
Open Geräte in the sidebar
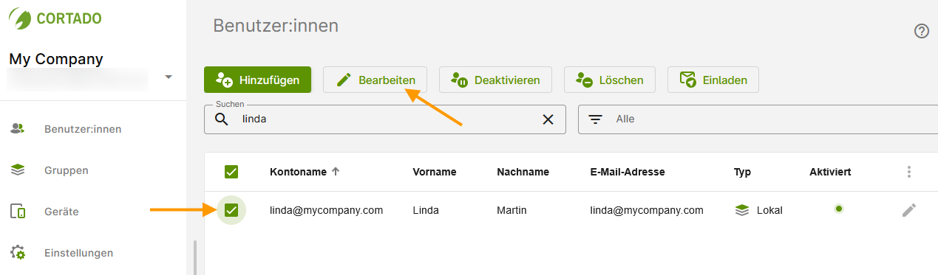tap(61, 212)
